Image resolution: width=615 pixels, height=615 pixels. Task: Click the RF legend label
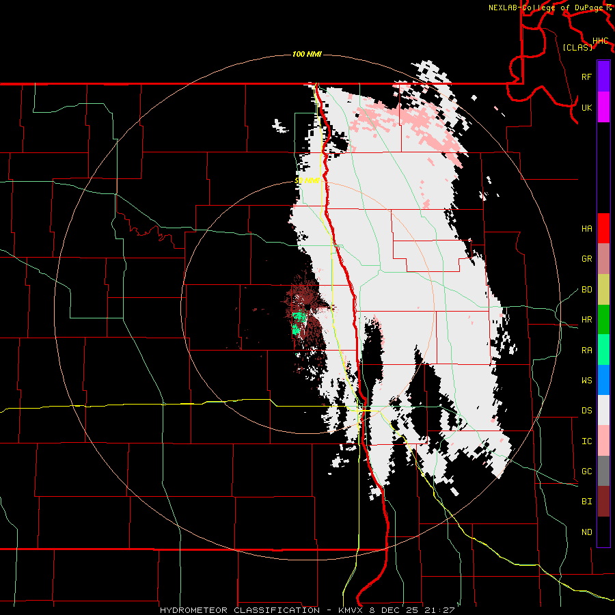[x=586, y=77]
